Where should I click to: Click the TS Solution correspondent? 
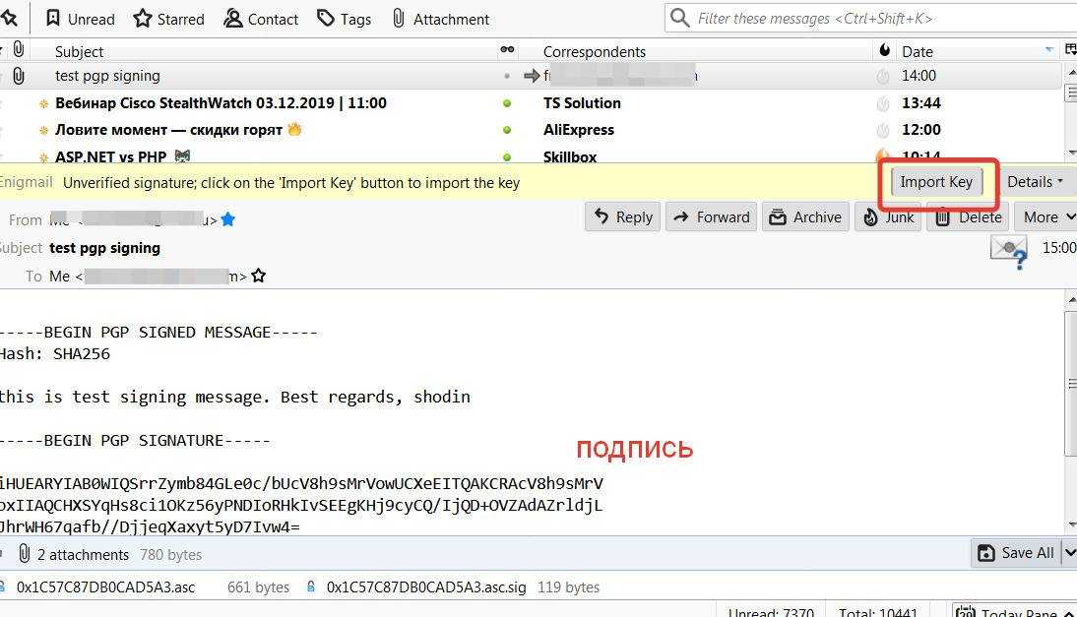pyautogui.click(x=582, y=103)
